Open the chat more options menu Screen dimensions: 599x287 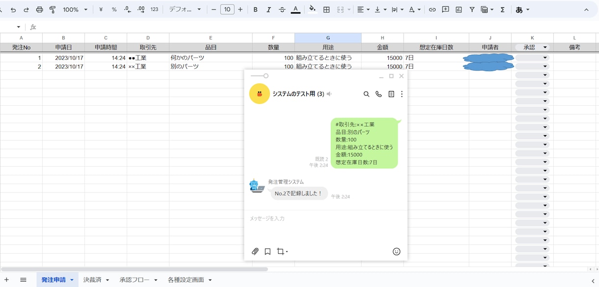pyautogui.click(x=402, y=94)
